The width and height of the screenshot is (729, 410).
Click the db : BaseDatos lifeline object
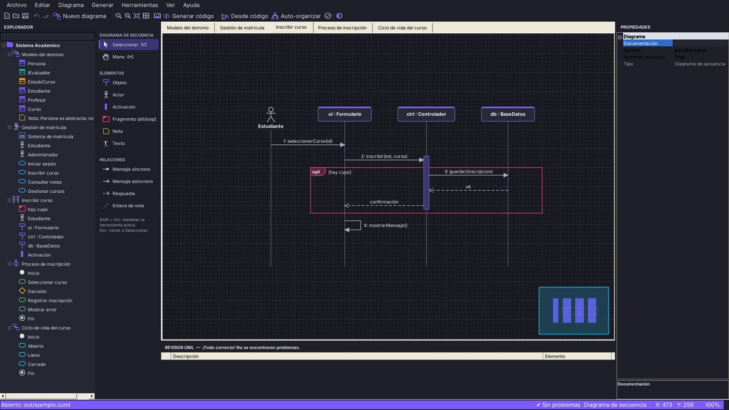tap(508, 114)
